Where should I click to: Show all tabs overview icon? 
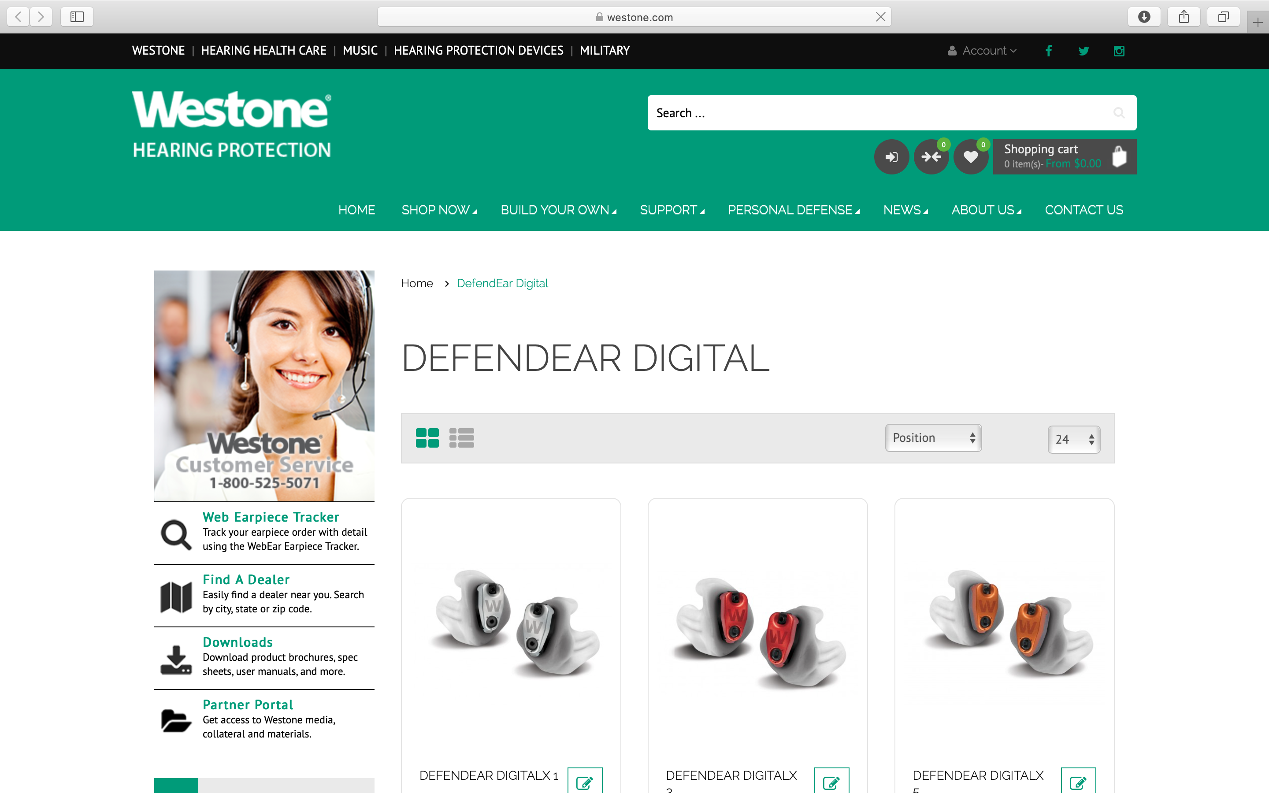pyautogui.click(x=1223, y=17)
